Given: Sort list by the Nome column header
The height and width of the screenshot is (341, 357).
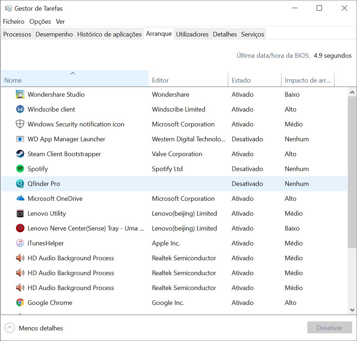Looking at the screenshot, I should click(x=75, y=78).
